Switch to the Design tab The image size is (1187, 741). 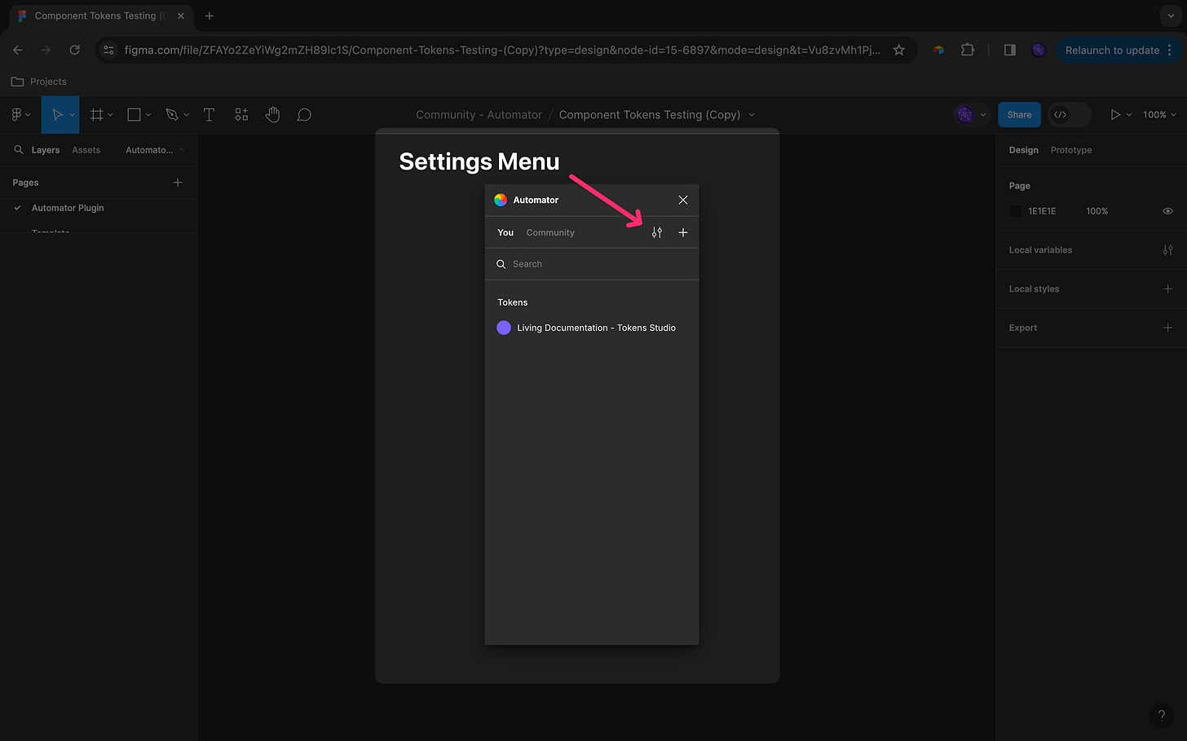click(x=1023, y=150)
